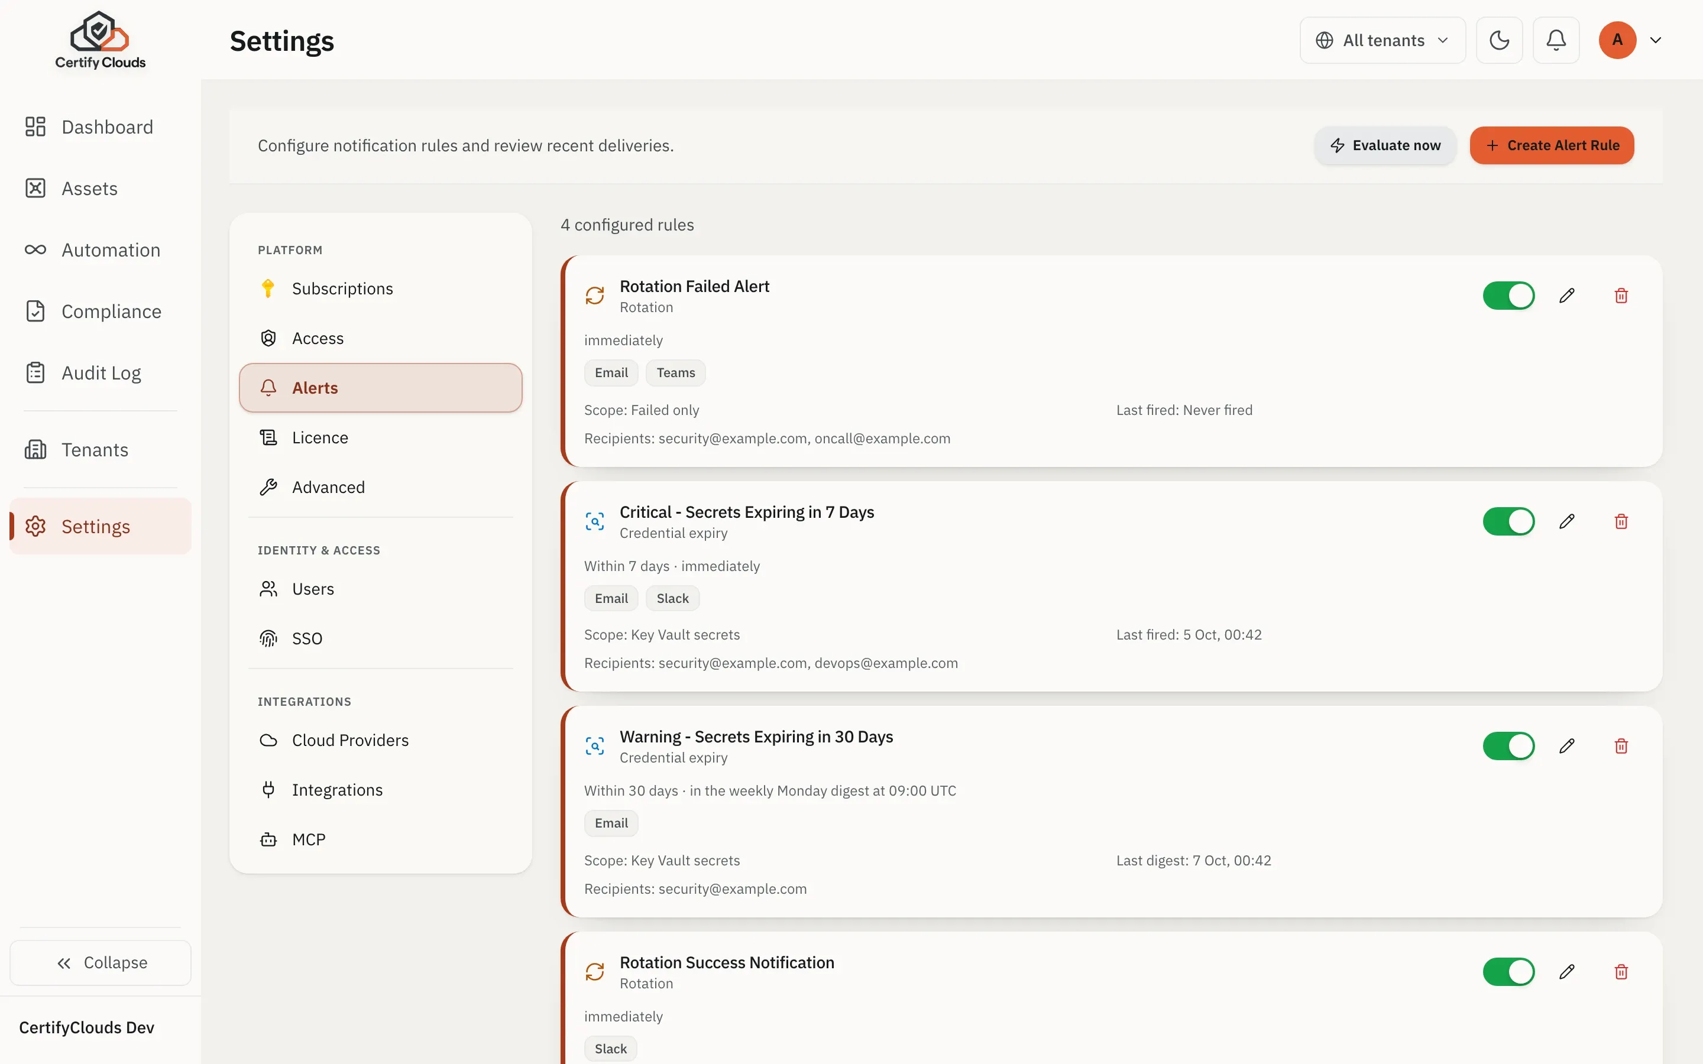
Task: Open Assets in sidebar
Action: coord(101,188)
